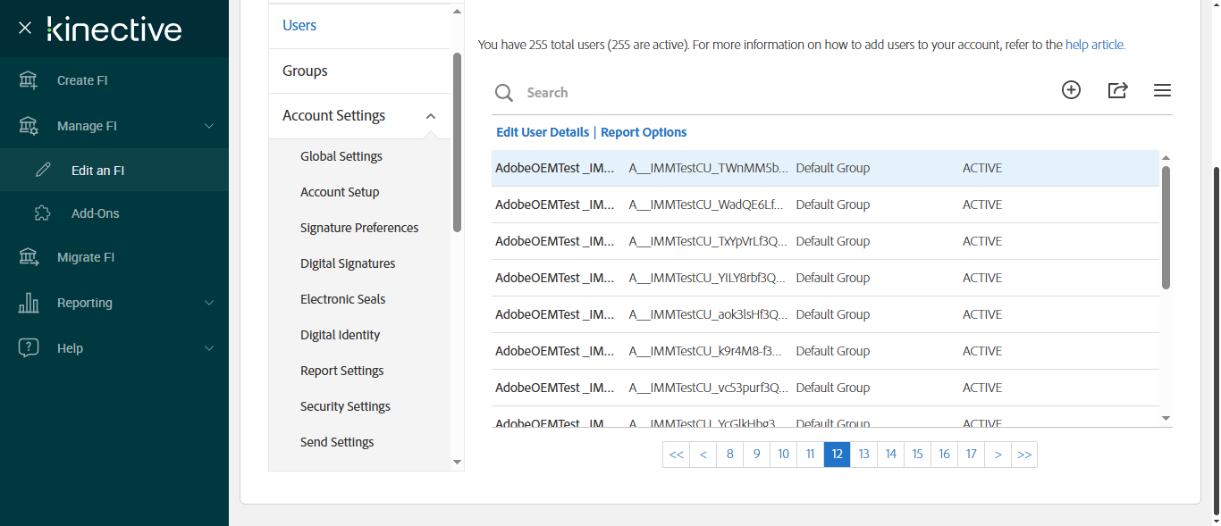Select Security Settings menu item

tap(345, 406)
